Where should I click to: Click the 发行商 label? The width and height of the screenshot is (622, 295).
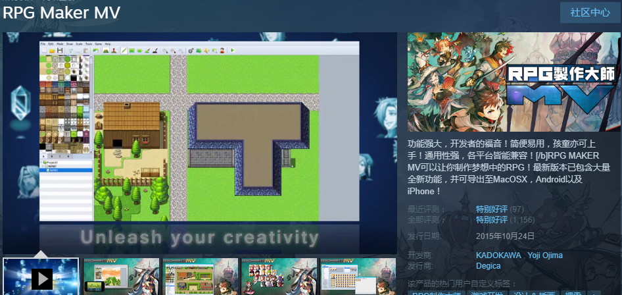(x=421, y=265)
